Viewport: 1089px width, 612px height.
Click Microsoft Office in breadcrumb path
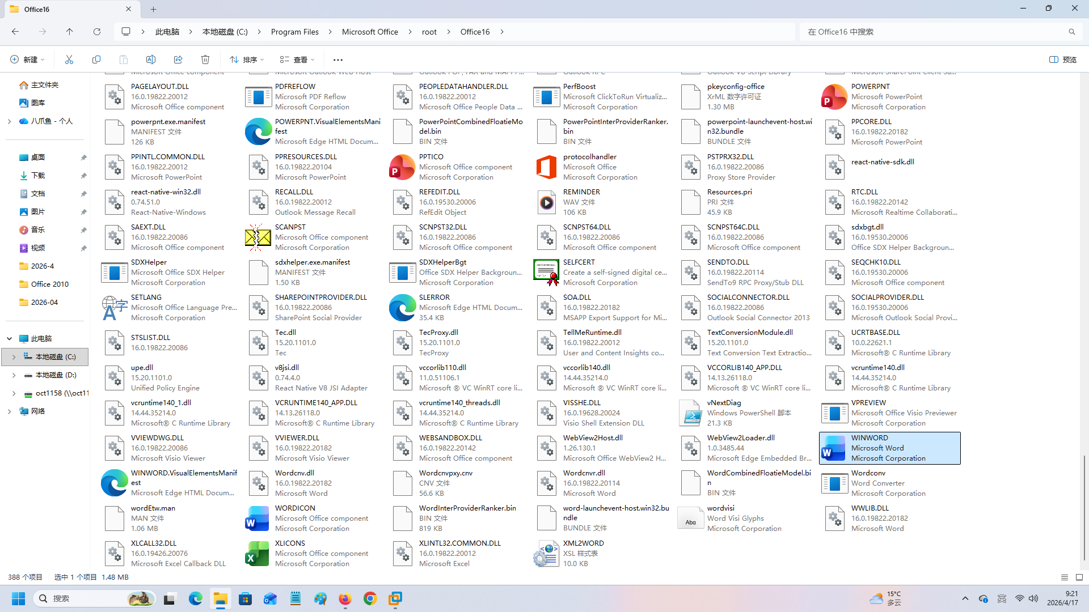click(370, 32)
